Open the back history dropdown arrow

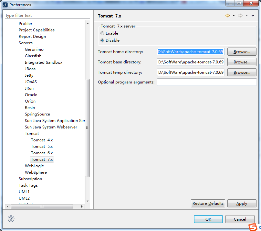click(x=234, y=16)
